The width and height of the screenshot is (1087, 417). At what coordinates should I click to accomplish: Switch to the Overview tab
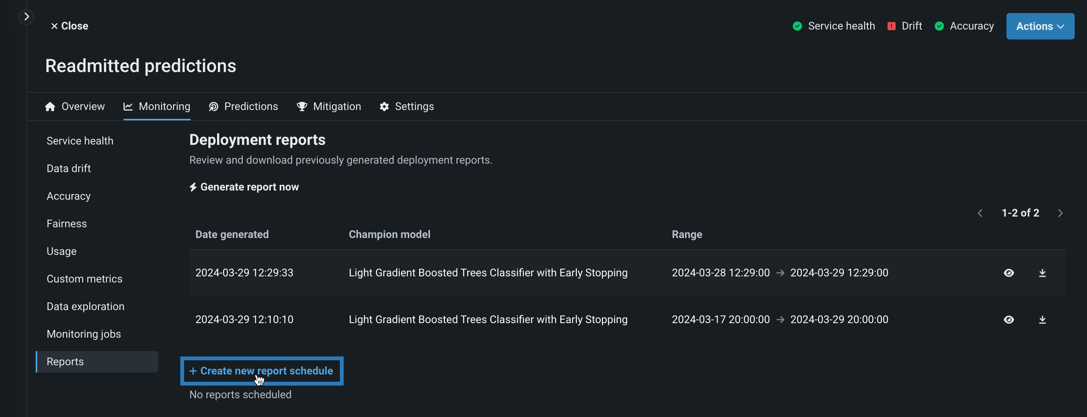click(x=75, y=107)
